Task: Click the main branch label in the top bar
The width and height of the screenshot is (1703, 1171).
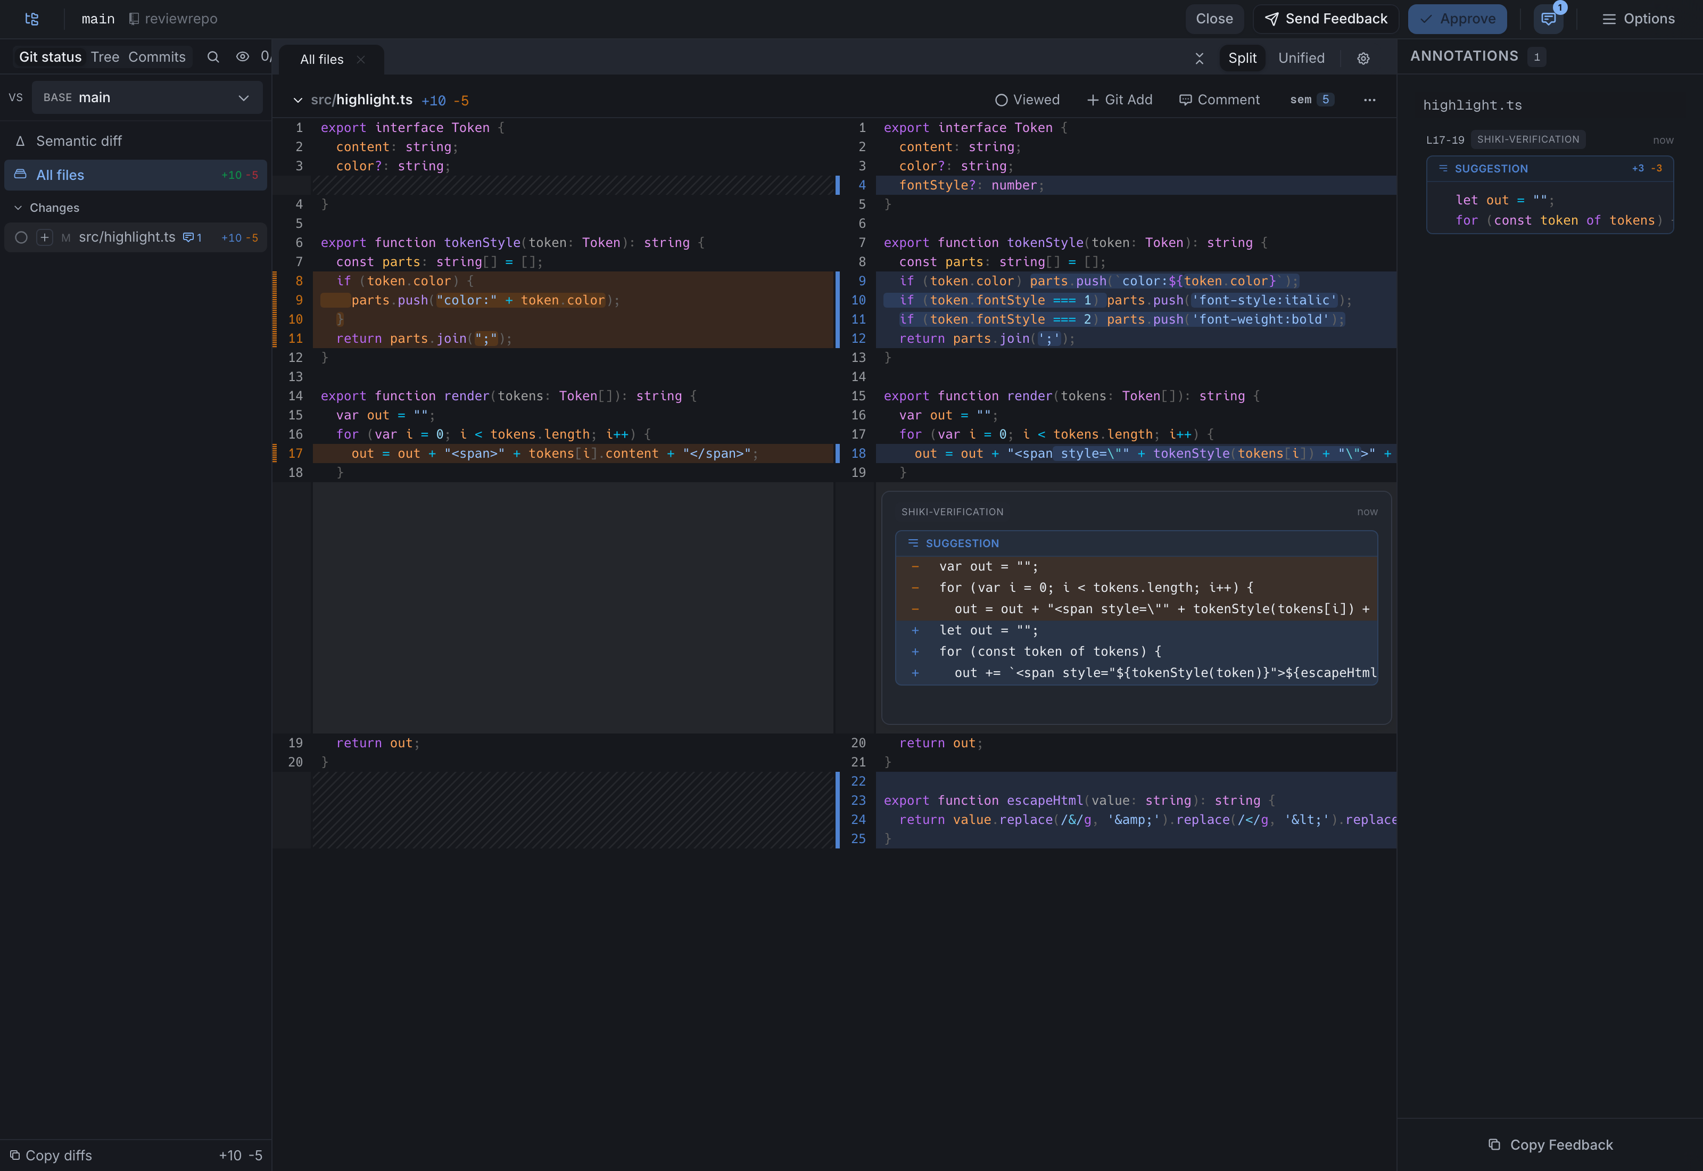Action: [98, 19]
